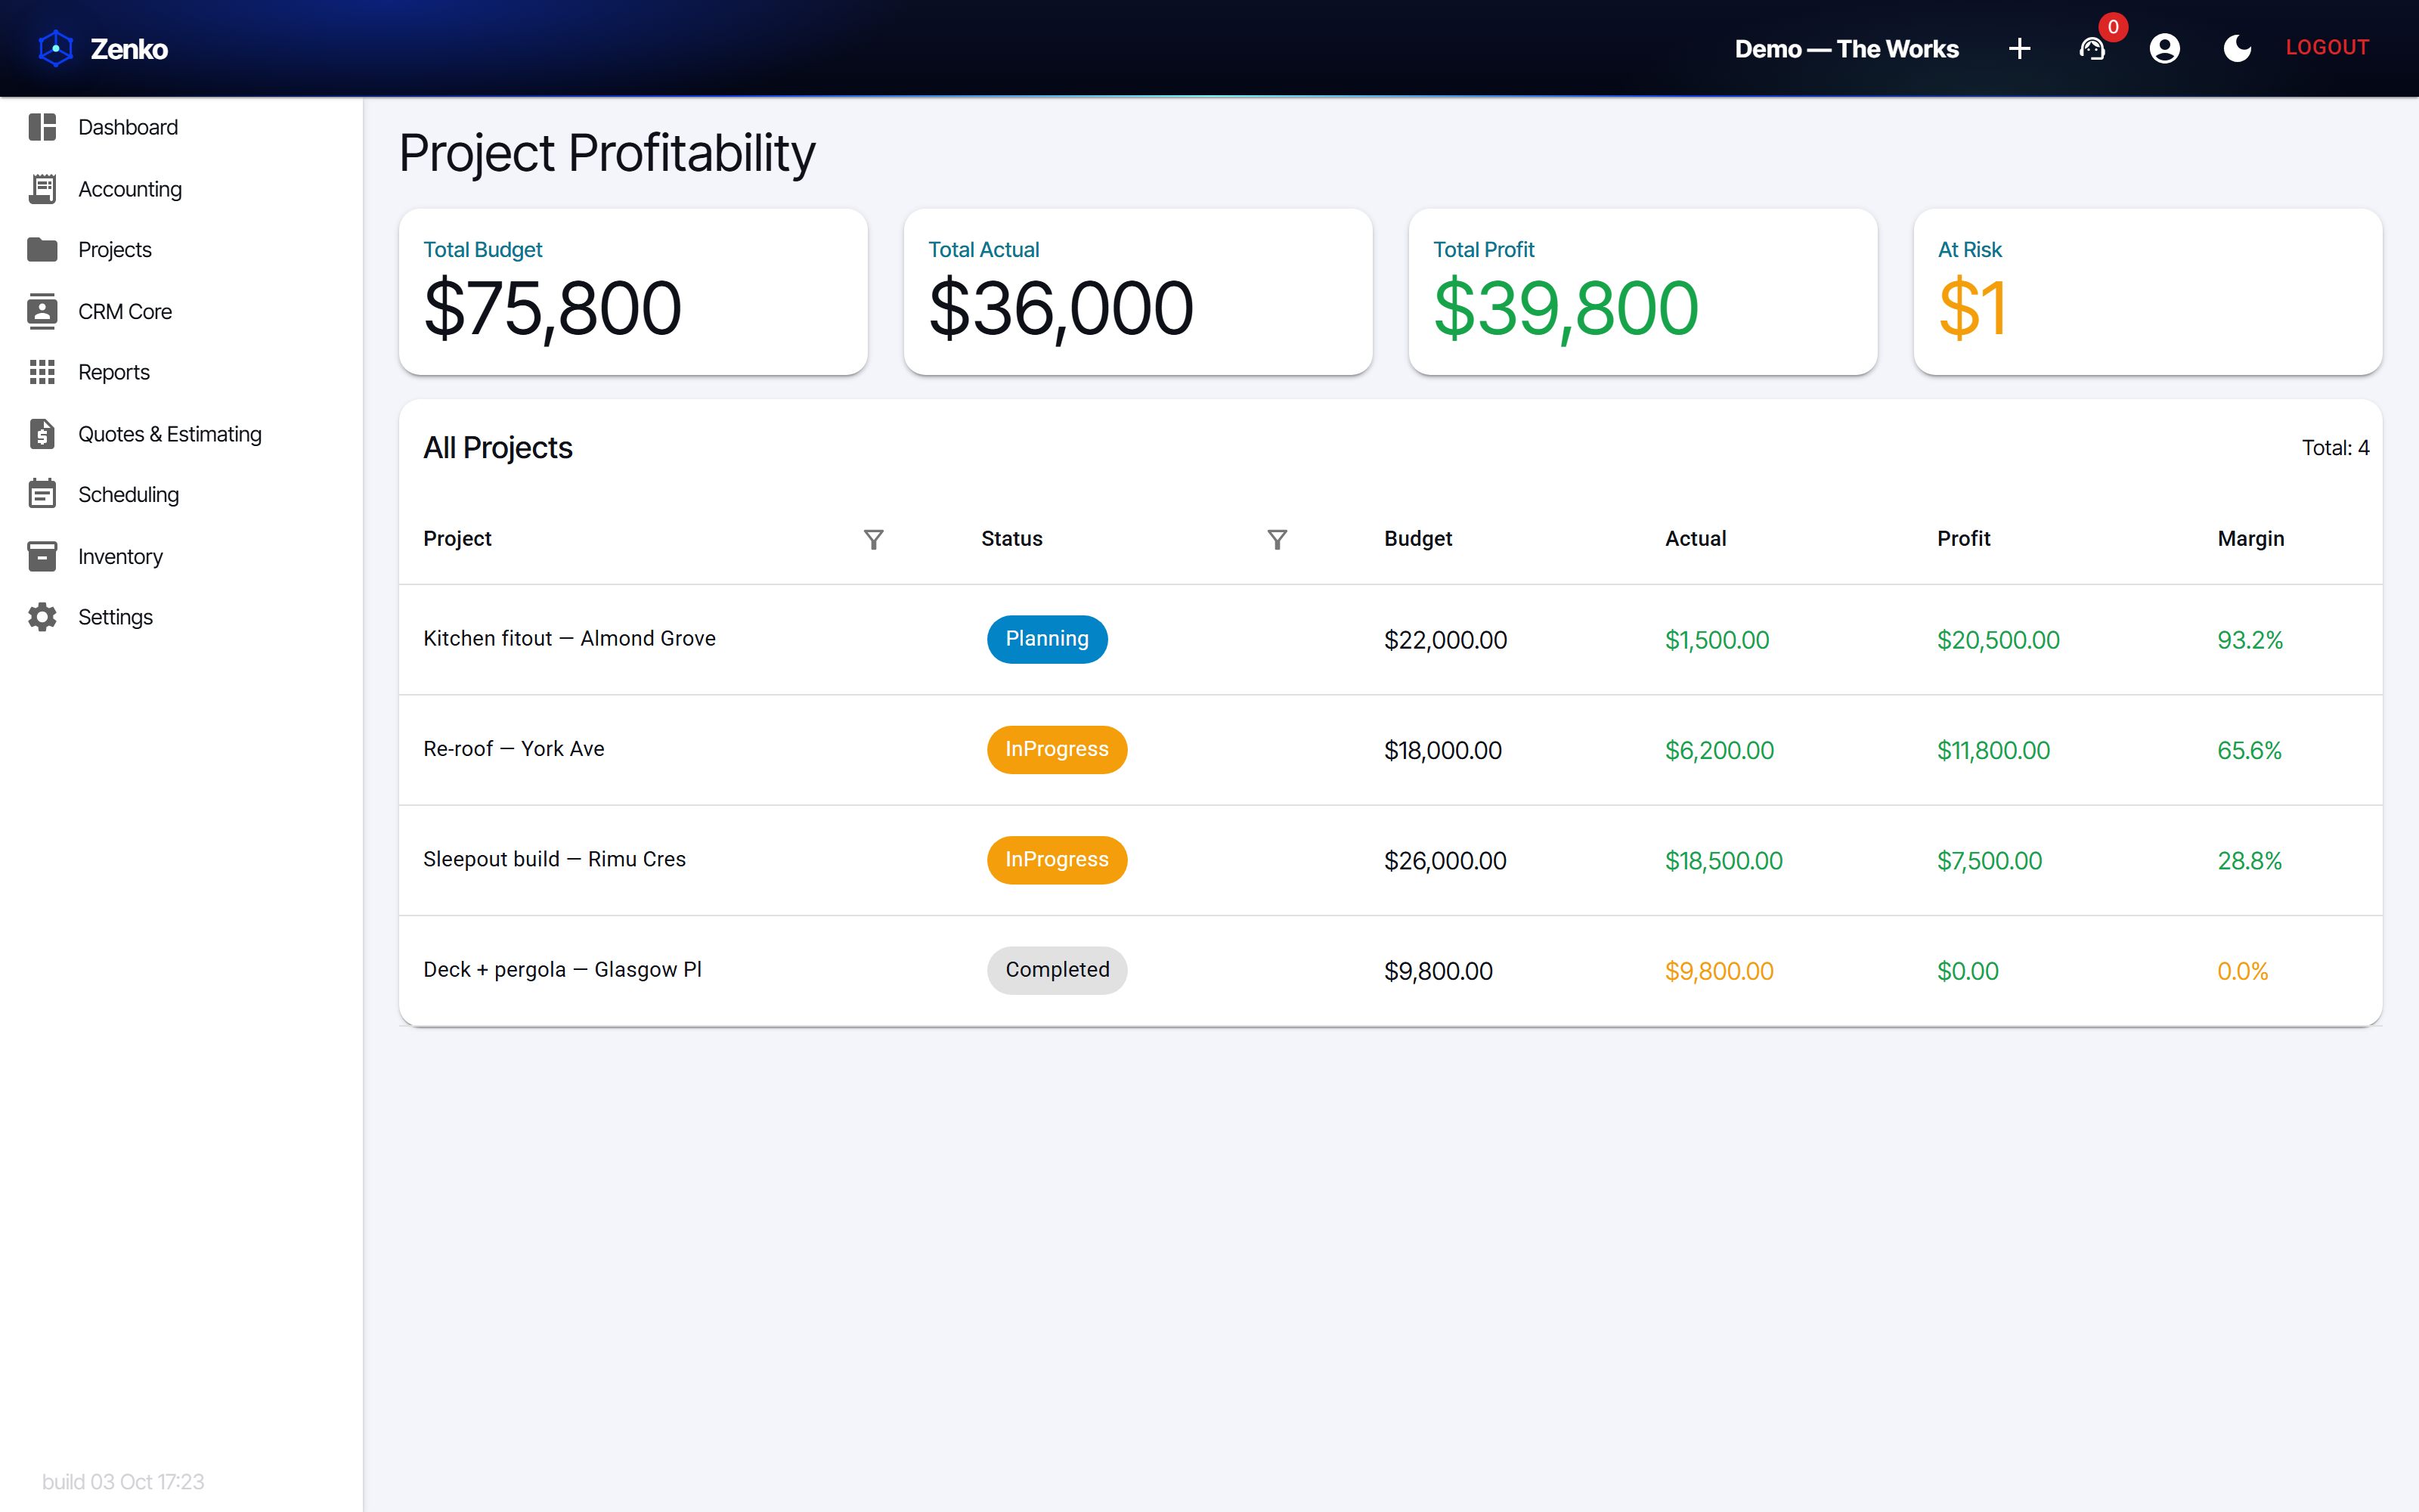
Task: Click the Total Budget $75,800 card
Action: tap(633, 292)
